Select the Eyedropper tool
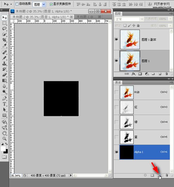The height and width of the screenshot is (187, 174). point(5,46)
